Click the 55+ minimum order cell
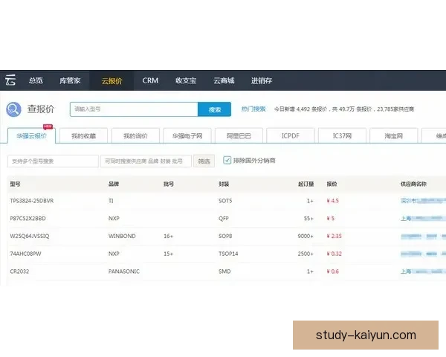 [x=308, y=219]
